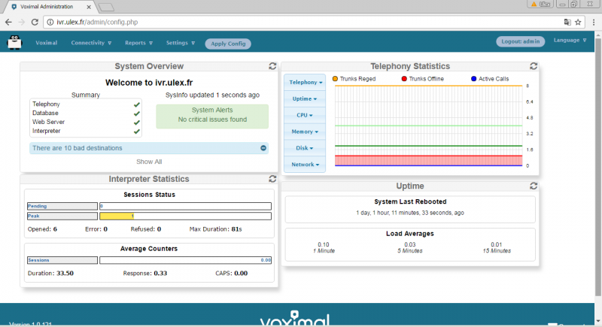Expand the Memory graph dropdown
The image size is (602, 327).
coord(305,132)
